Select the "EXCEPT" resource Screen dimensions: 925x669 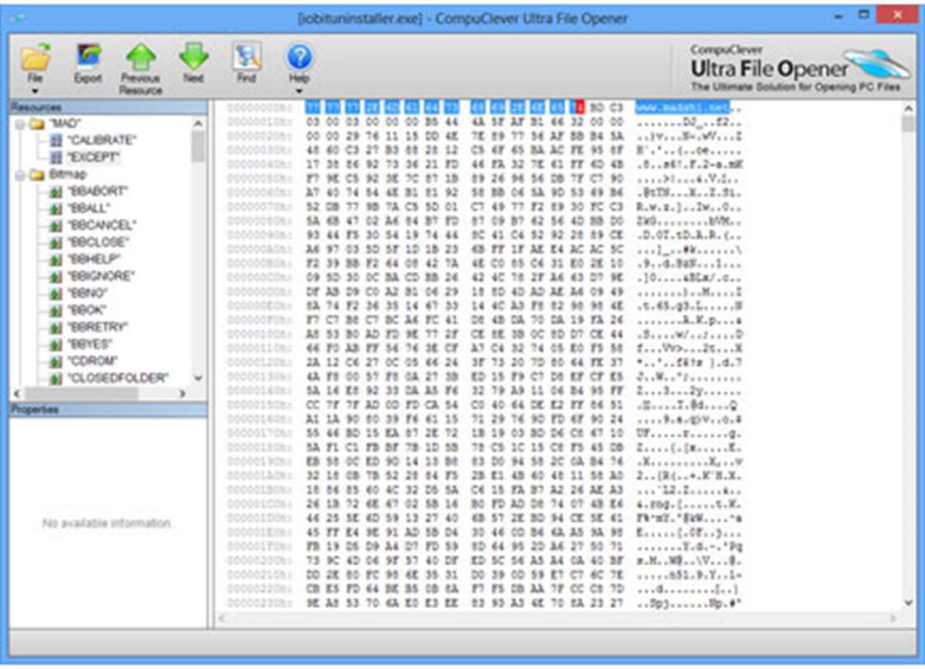click(x=93, y=158)
